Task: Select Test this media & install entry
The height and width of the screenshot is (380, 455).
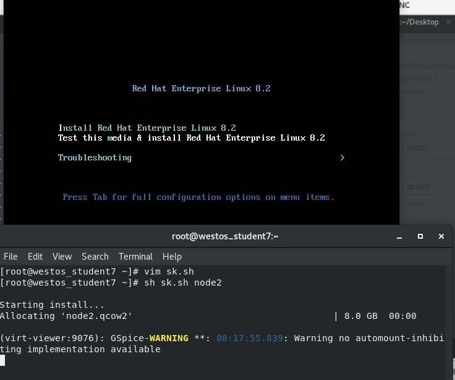Action: tap(192, 138)
